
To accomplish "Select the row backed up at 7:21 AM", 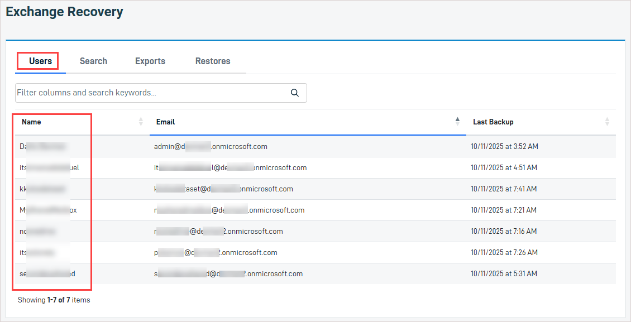I will (315, 210).
